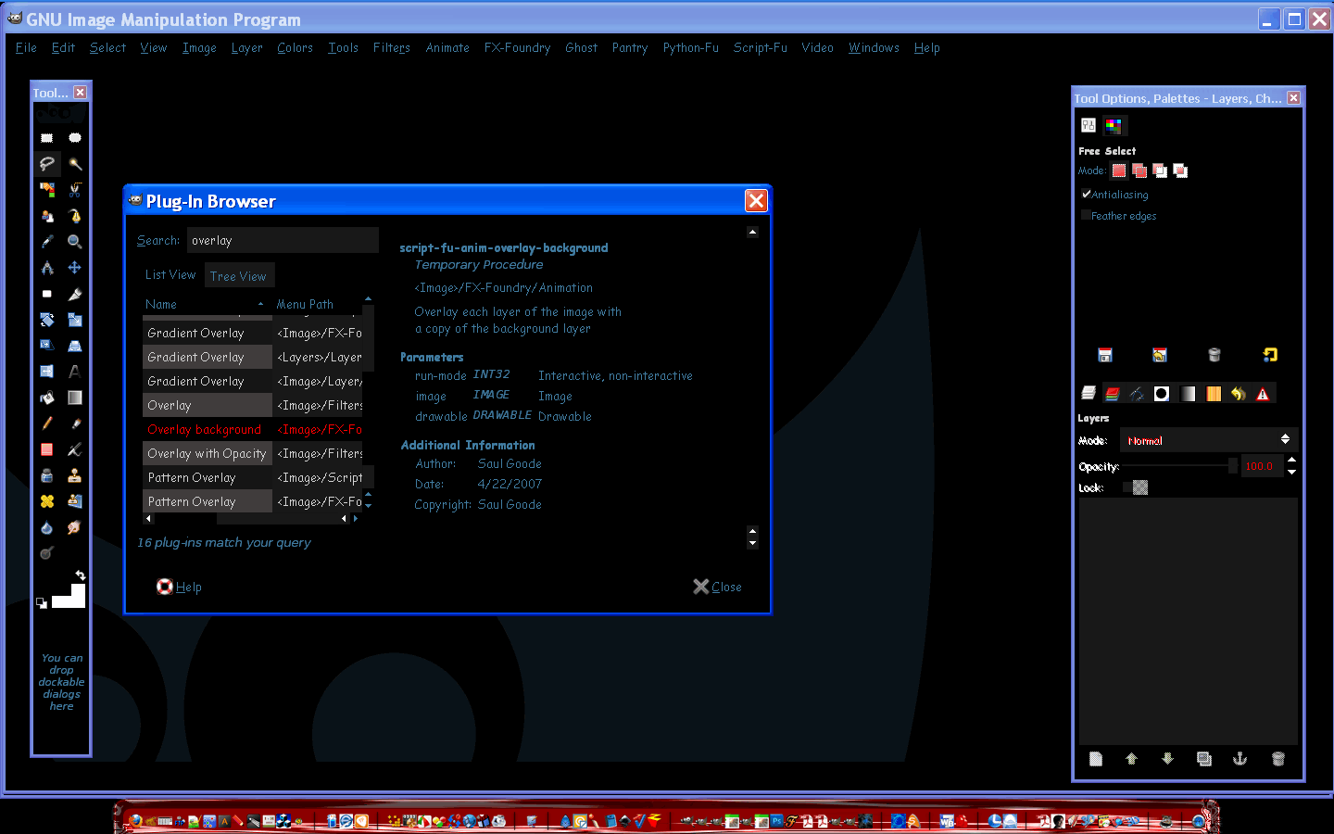Select the Measure compass tool
This screenshot has height=834, width=1334.
tap(47, 268)
